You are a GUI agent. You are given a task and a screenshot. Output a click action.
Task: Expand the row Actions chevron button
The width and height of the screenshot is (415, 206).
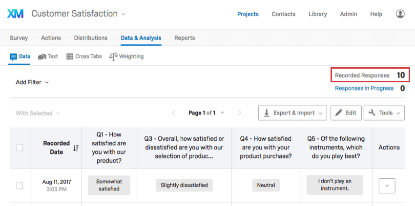click(387, 186)
